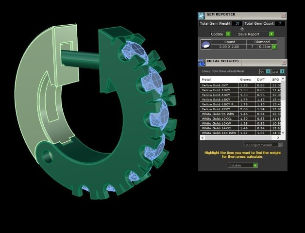Viewport: 305px width, 233px height.
Task: Click the green arrow beside 0.21tw
Action: click(274, 47)
